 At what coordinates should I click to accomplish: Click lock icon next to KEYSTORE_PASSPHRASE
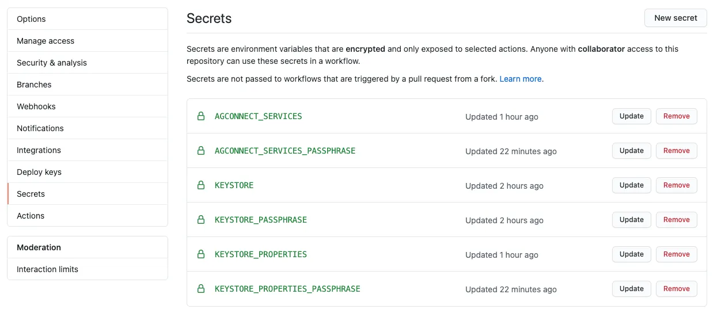201,220
